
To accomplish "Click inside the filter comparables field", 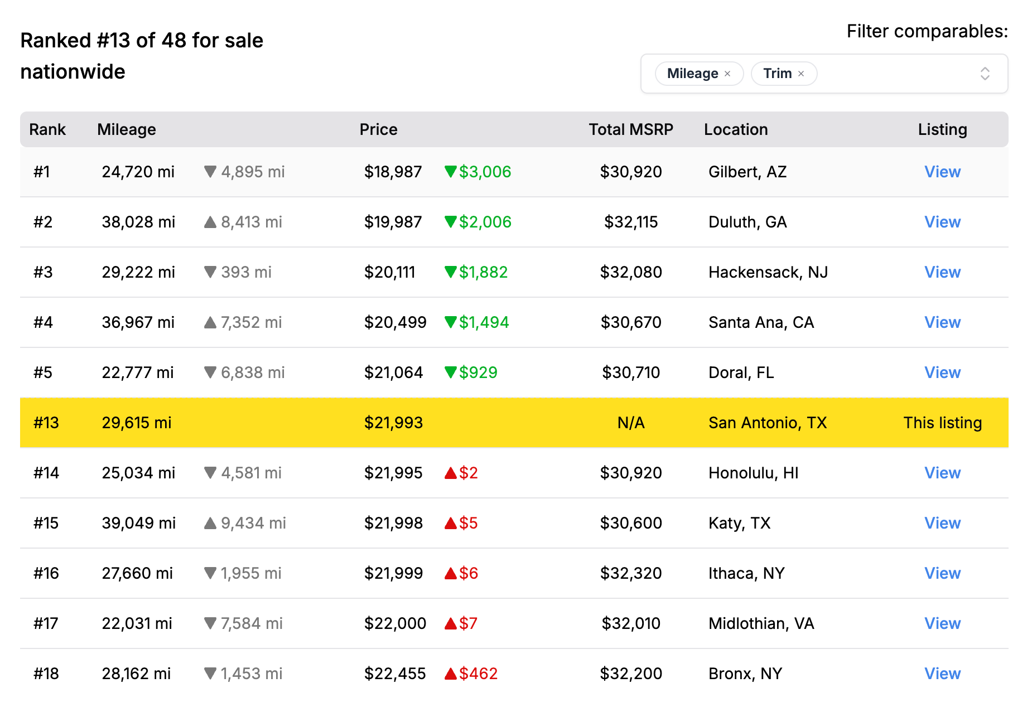I will click(x=893, y=74).
